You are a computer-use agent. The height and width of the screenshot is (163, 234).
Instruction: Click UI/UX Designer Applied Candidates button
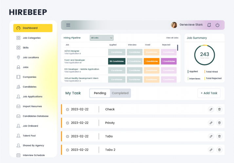pyautogui.click(x=117, y=52)
